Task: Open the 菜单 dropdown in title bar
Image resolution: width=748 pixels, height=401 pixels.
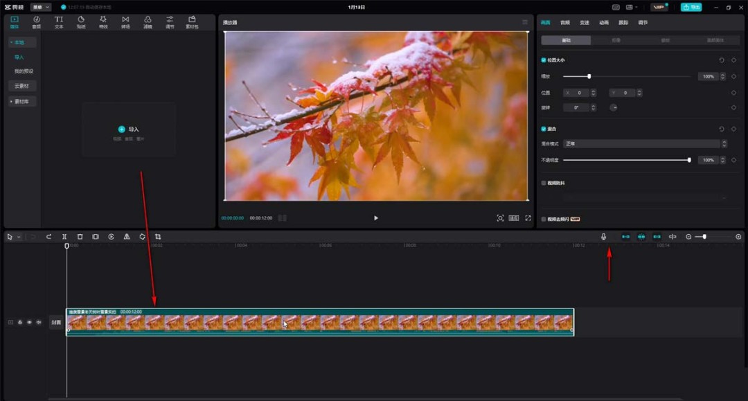Action: point(40,7)
